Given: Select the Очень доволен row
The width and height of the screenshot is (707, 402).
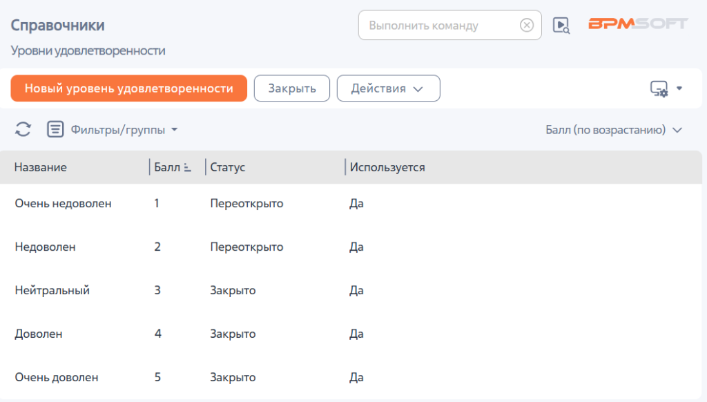Looking at the screenshot, I should click(x=351, y=377).
